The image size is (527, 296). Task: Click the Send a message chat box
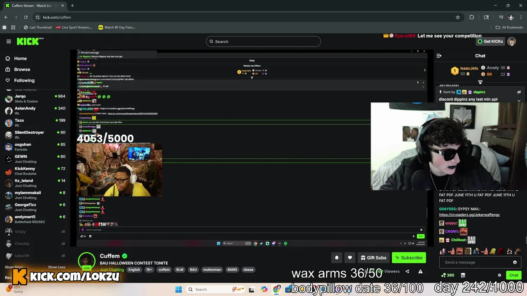(x=480, y=262)
